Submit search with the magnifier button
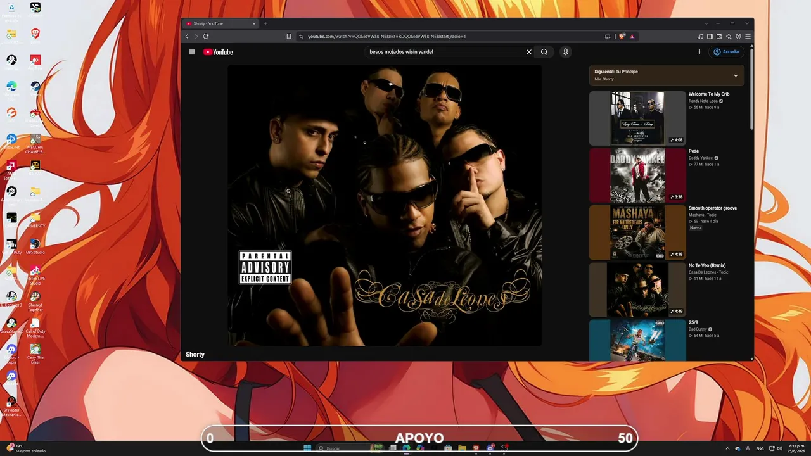This screenshot has width=811, height=456. click(x=544, y=52)
